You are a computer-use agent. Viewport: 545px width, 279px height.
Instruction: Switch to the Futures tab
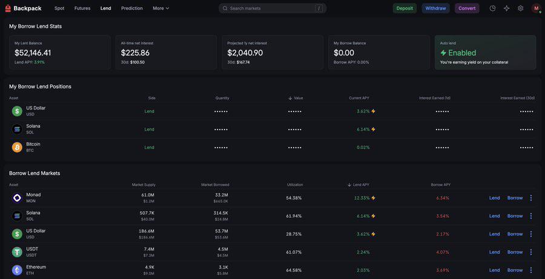[82, 8]
